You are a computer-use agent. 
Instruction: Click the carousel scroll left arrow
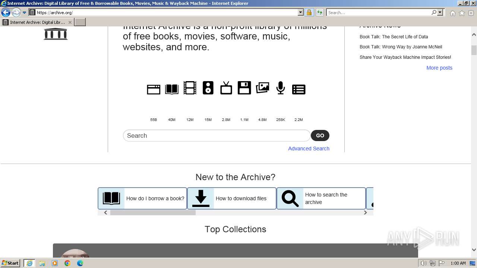pyautogui.click(x=106, y=213)
